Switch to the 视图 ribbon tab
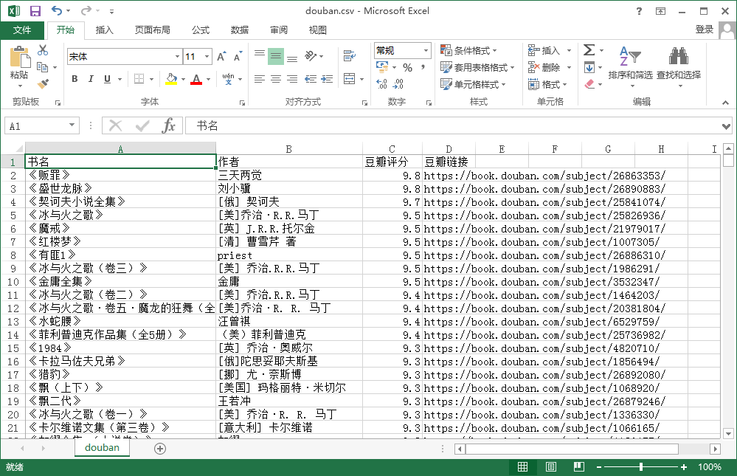The width and height of the screenshot is (737, 476). click(318, 30)
